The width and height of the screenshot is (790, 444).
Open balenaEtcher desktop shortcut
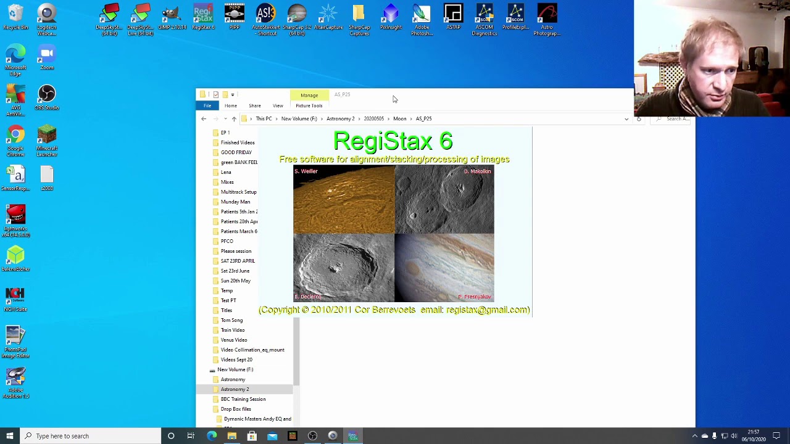click(x=15, y=259)
